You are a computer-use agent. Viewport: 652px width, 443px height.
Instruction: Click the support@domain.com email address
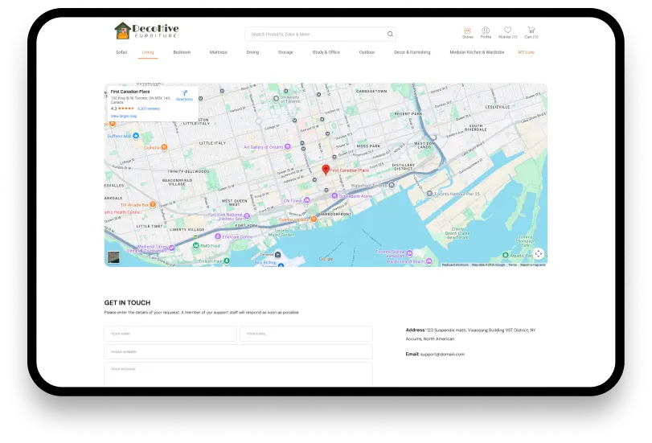coord(442,355)
